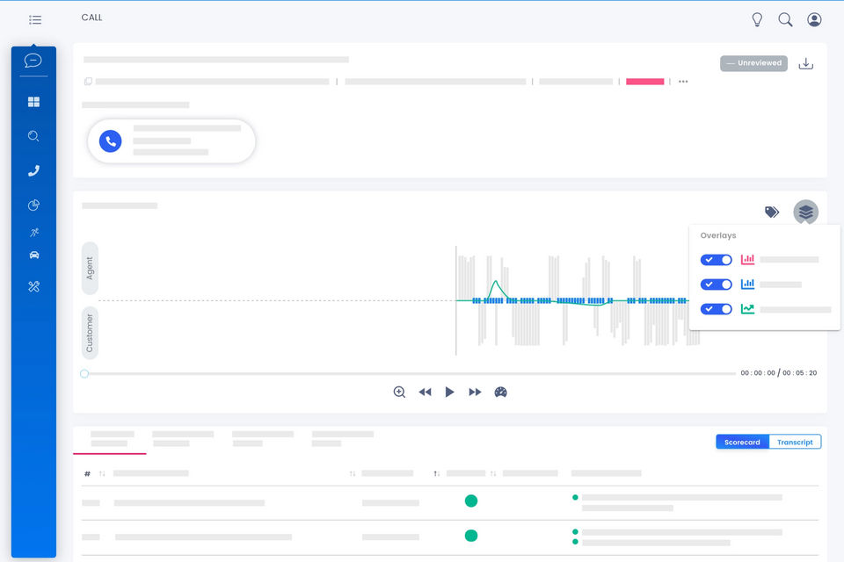This screenshot has height=562, width=844.
Task: Click the first row green score circle
Action: (471, 501)
